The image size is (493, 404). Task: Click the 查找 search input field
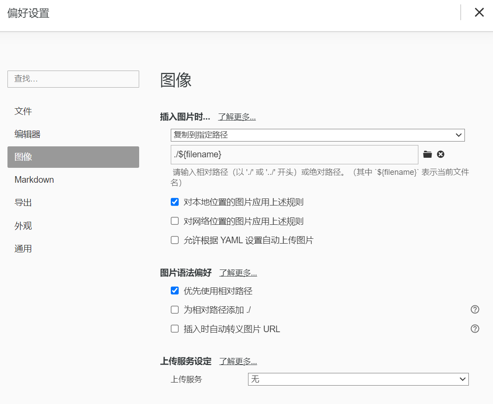[x=73, y=79]
